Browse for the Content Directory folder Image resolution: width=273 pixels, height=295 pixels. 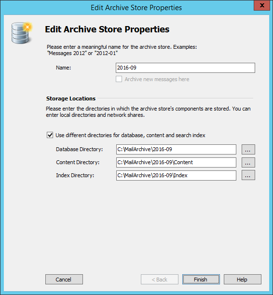tap(248, 162)
